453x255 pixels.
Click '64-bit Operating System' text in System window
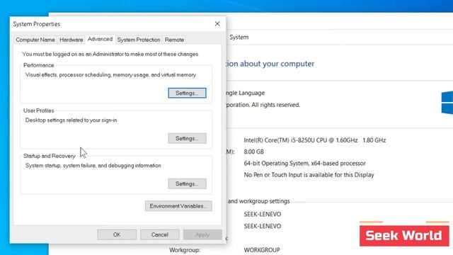(x=304, y=164)
